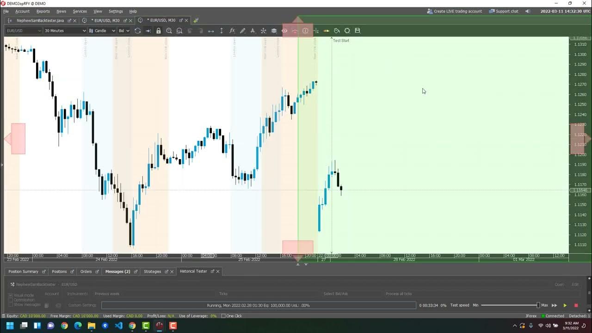Image resolution: width=592 pixels, height=333 pixels.
Task: Click the Test speed slider handle
Action: coord(538,305)
